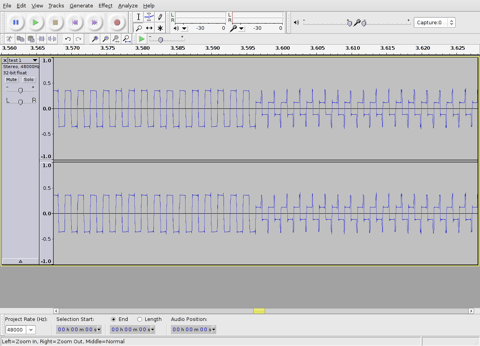Solo the test 1 track
480x346 pixels.
point(29,79)
